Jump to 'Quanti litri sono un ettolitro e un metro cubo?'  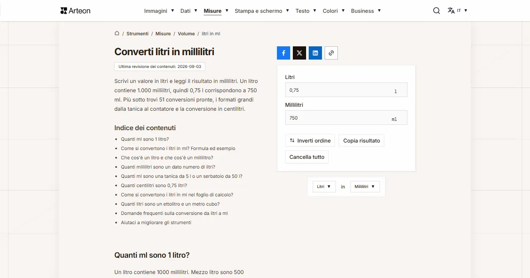pos(170,204)
